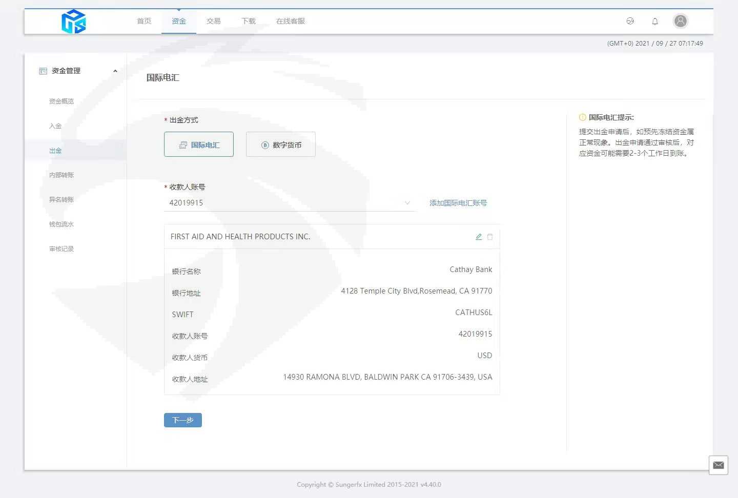
Task: Click the SWIFT label
Action: [x=182, y=315]
